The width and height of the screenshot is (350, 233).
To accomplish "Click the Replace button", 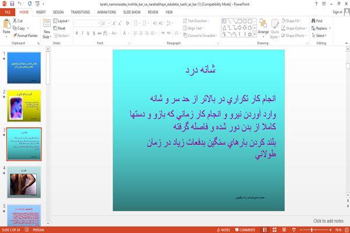I will click(319, 28).
